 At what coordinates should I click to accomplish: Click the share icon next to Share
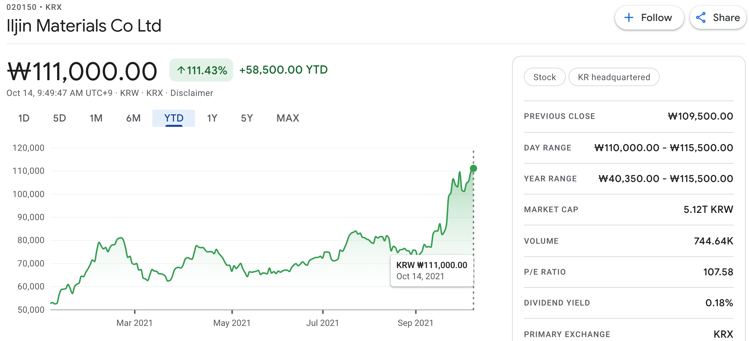click(701, 17)
